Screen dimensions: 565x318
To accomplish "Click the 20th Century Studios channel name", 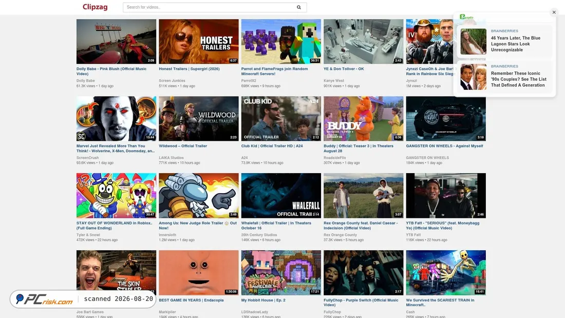I will (x=259, y=235).
